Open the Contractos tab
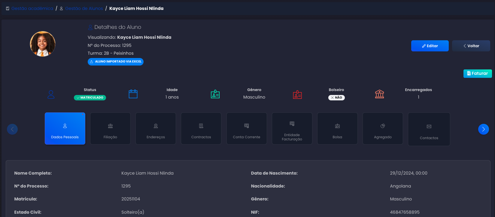Image resolution: width=495 pixels, height=217 pixels. coord(201,128)
